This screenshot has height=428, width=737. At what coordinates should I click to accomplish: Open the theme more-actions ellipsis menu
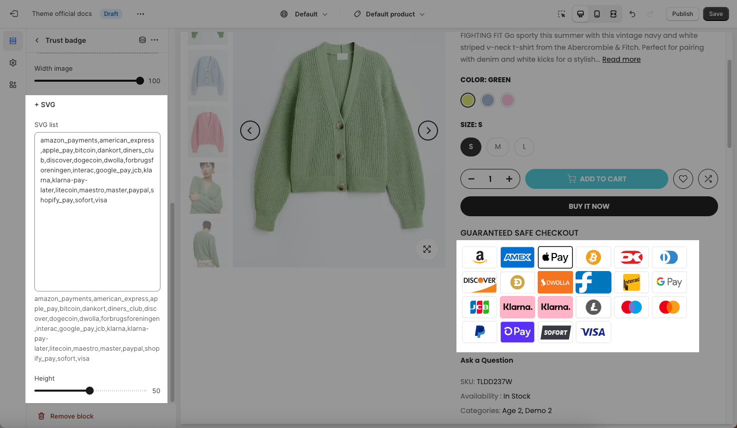tap(141, 14)
